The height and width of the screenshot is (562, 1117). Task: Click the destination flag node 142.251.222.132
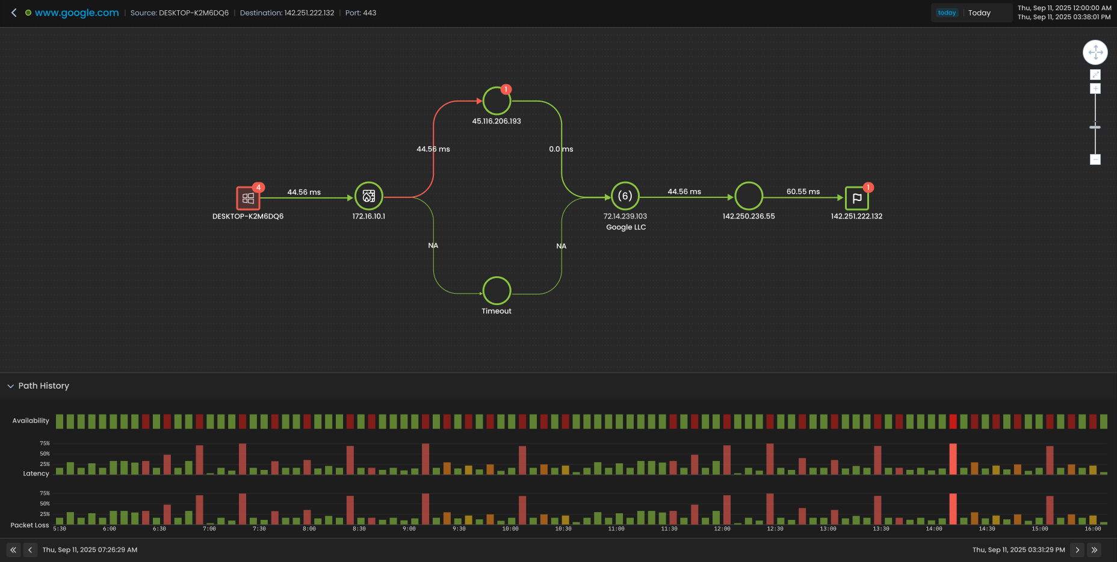click(856, 198)
